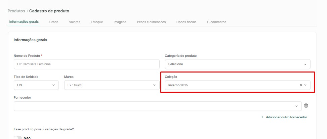The image size is (327, 139).
Task: Clear the Inverno 2025 collection selection
Action: [x=301, y=85]
